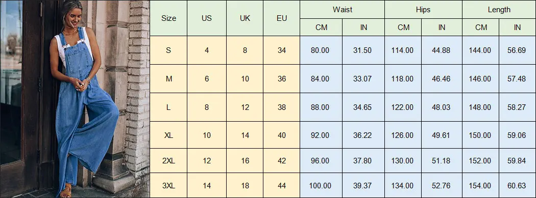Click waist inch value 34.65
The height and width of the screenshot is (198, 536).
tap(363, 107)
